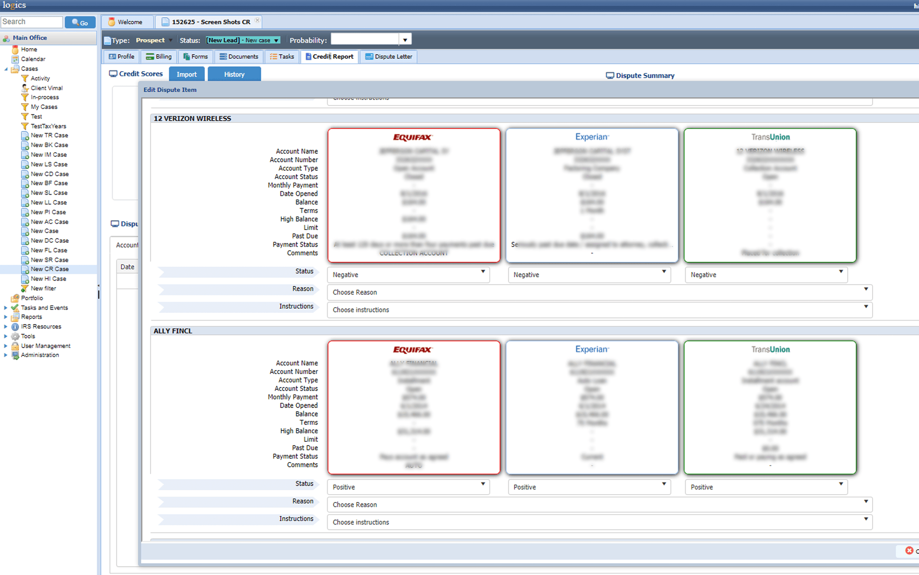Open the Dispute Letter tab
This screenshot has height=575, width=919.
pos(389,56)
